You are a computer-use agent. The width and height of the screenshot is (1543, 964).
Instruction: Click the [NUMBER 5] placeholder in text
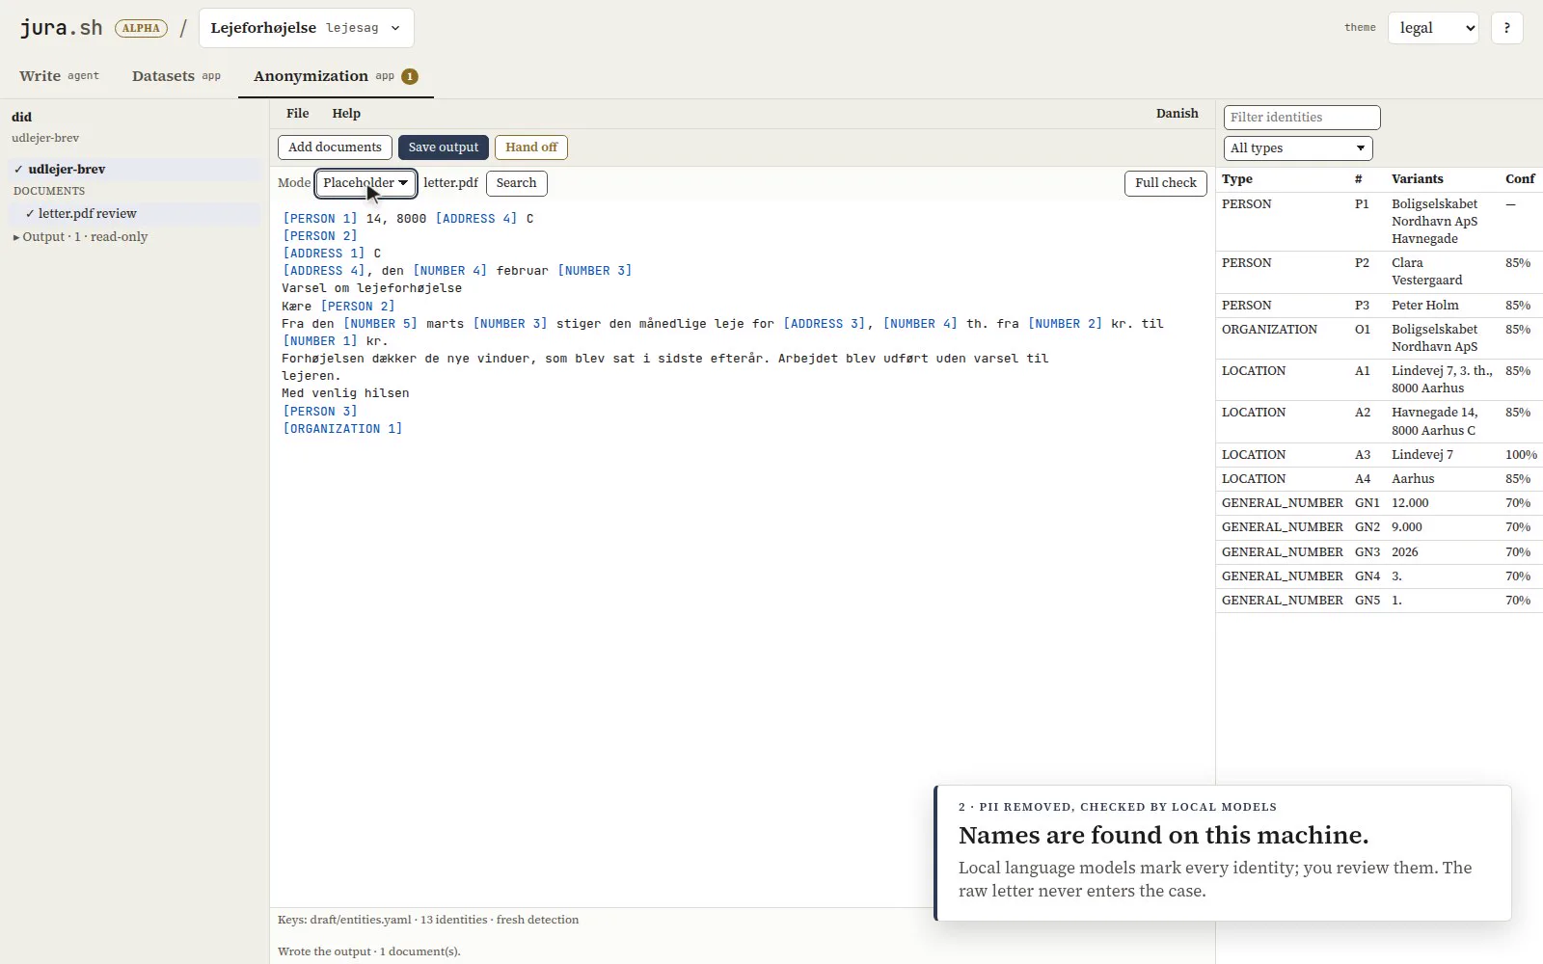380,324
